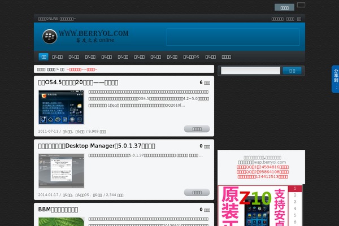Select slide number 6 in the ad carousel
339x226 pixels.
click(295, 222)
